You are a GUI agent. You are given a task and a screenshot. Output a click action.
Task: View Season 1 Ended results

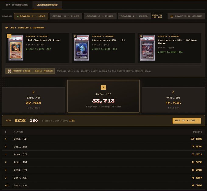tap(134, 16)
